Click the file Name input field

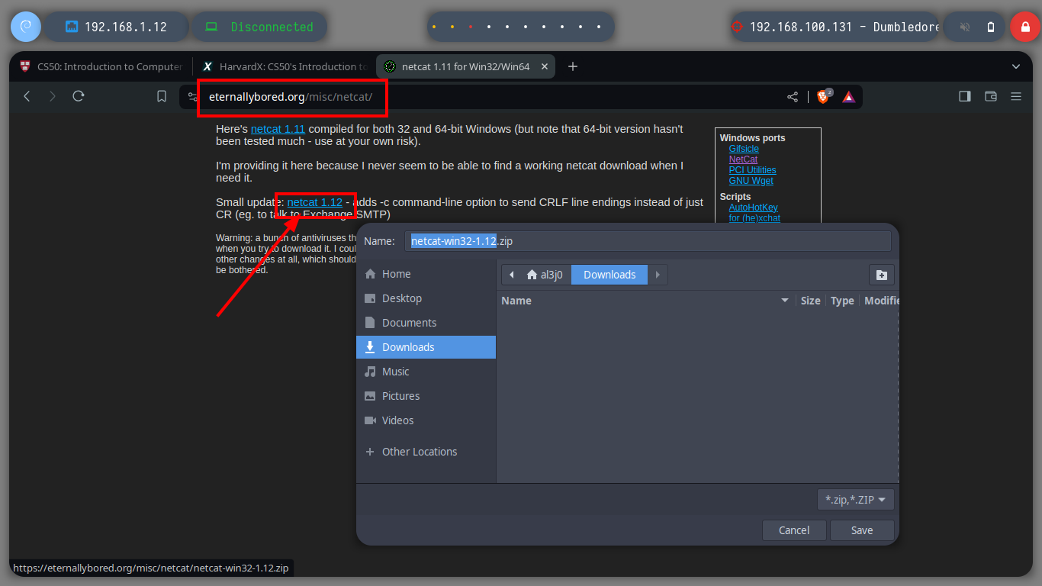(x=648, y=241)
